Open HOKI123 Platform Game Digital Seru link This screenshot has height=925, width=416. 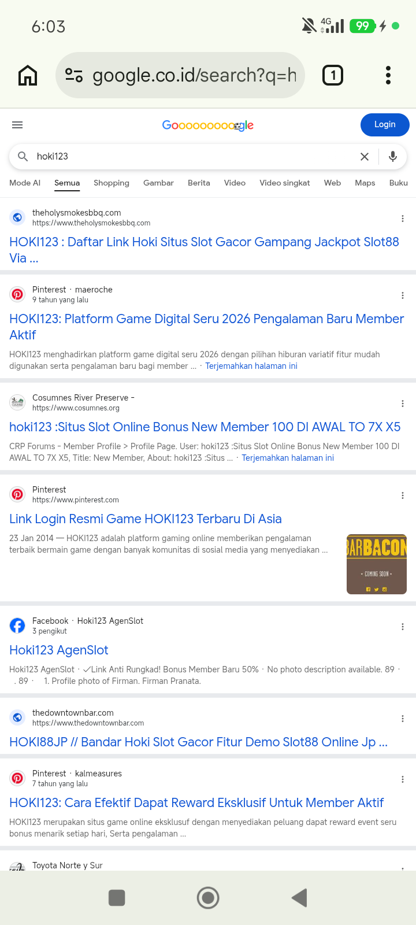206,327
